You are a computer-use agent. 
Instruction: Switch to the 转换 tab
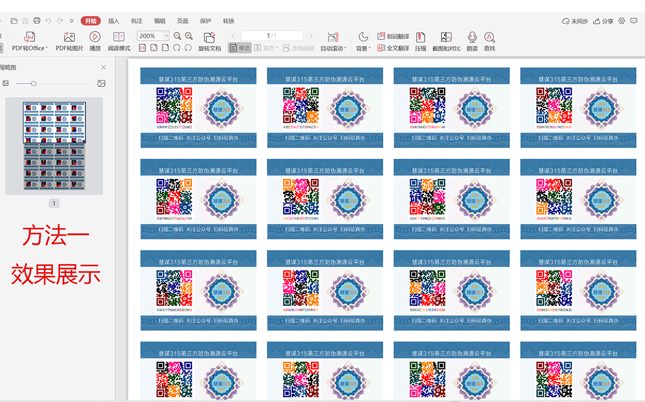(x=229, y=21)
